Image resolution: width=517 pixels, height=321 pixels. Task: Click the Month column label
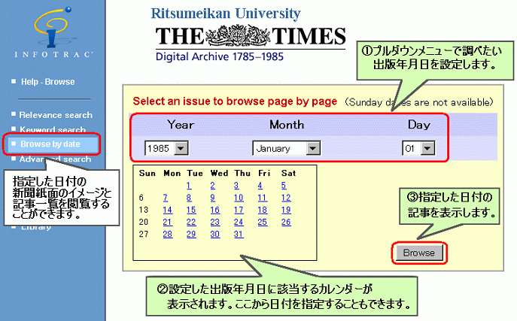point(287,125)
